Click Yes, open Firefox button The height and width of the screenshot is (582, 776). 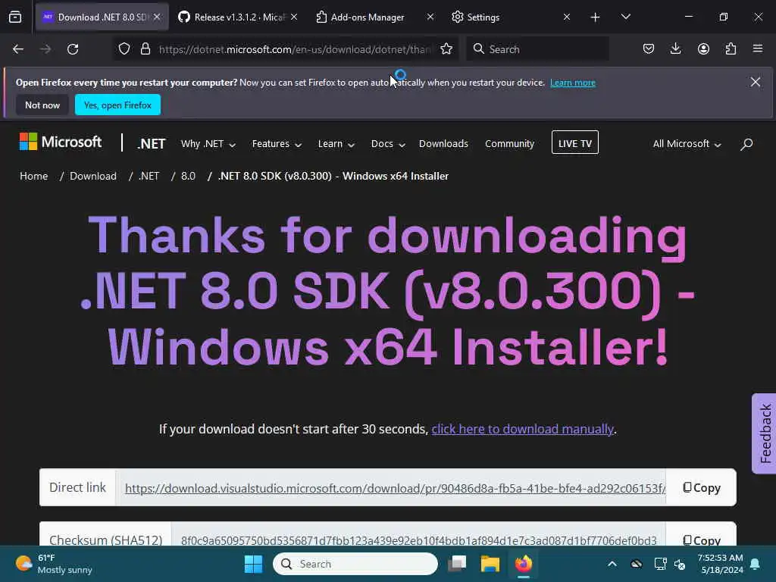click(117, 105)
